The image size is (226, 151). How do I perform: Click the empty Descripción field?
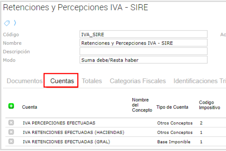point(144,52)
